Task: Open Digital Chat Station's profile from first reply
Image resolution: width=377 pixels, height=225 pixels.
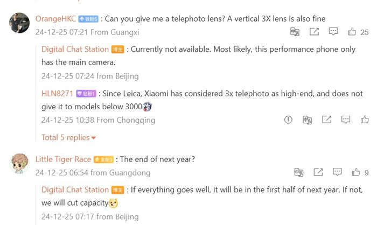Action: [x=75, y=49]
